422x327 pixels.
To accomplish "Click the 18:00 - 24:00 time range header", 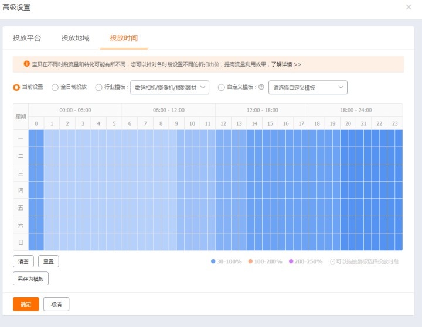I will point(356,110).
